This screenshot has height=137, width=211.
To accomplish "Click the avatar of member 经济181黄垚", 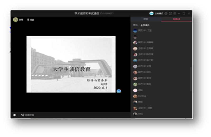I will [135, 84].
